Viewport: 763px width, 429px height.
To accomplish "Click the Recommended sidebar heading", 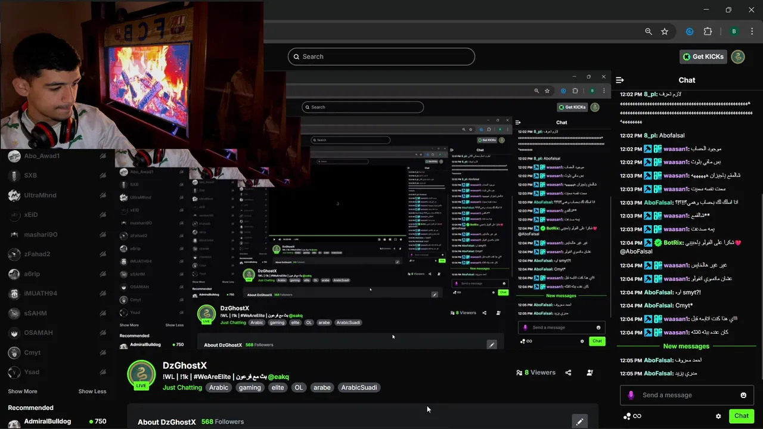I will [x=30, y=408].
